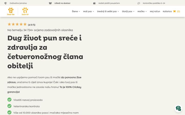Click the Doživotno jamstvo text
The image size is (185, 115).
pos(18,3)
